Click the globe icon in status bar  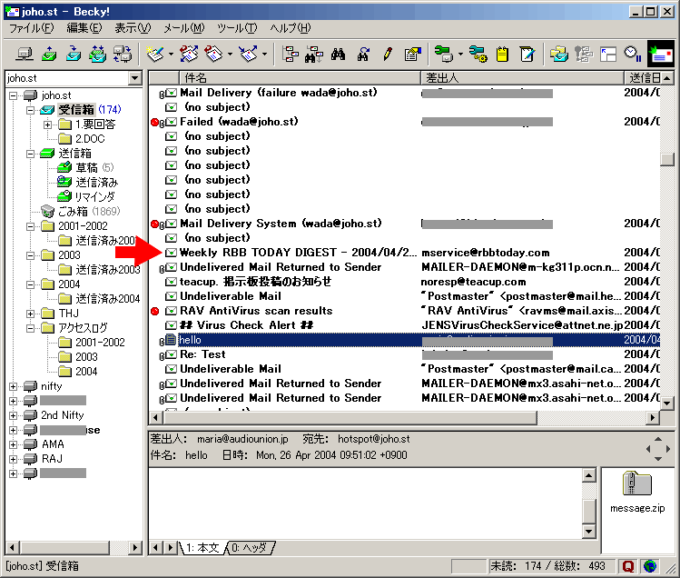pyautogui.click(x=650, y=566)
